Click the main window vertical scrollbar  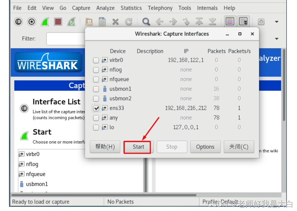click(x=284, y=85)
